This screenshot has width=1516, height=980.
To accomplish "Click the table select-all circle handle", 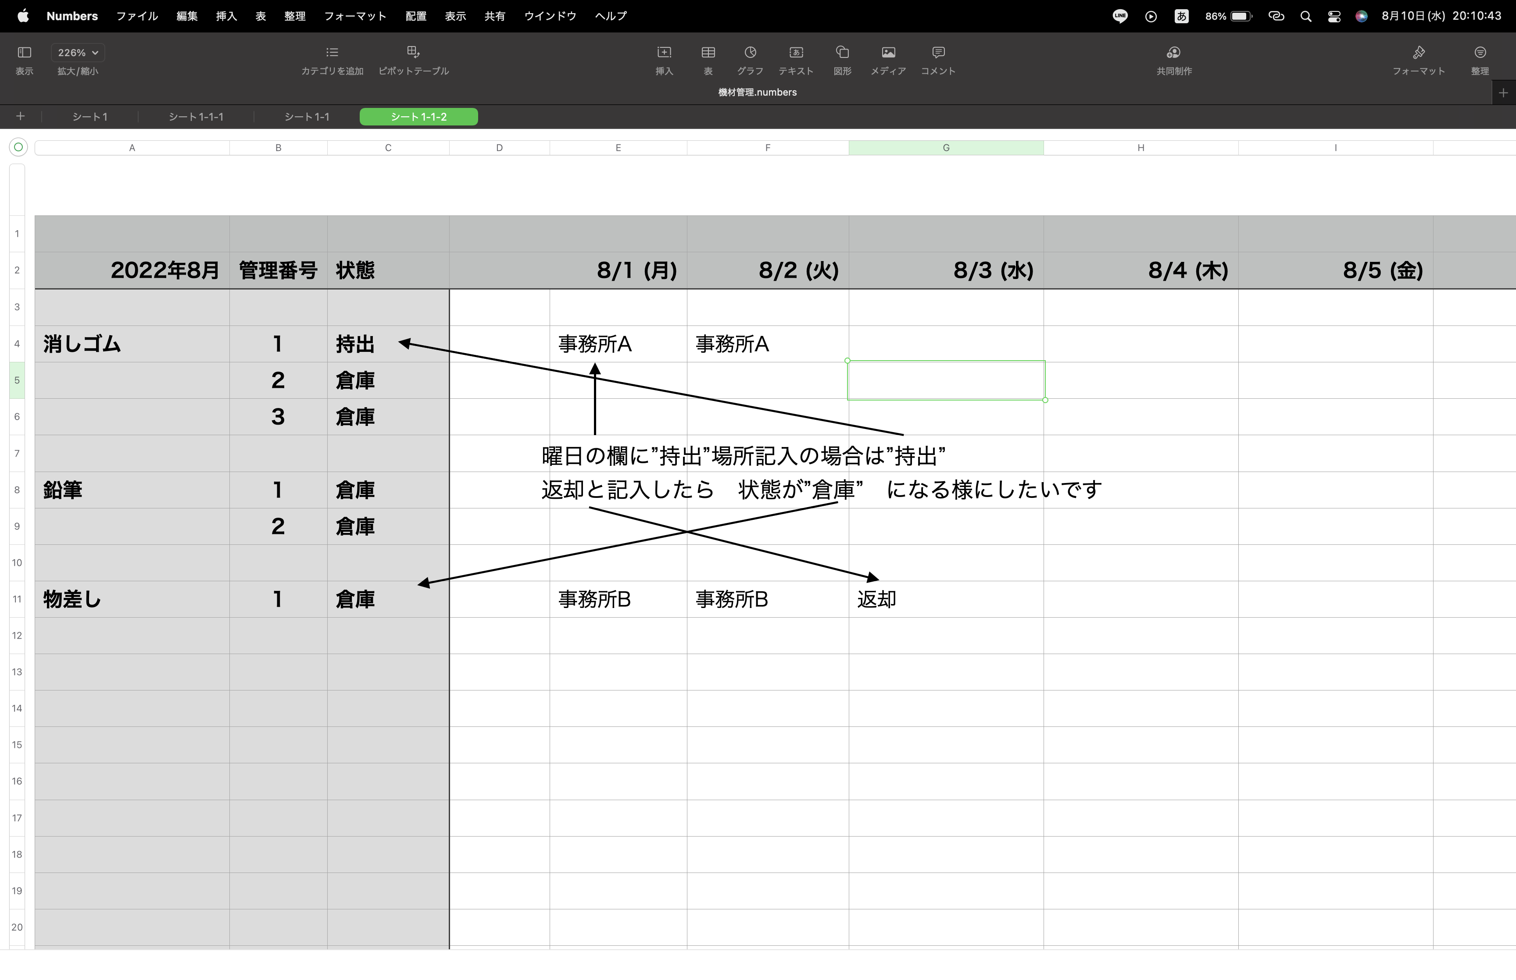I will [x=18, y=148].
